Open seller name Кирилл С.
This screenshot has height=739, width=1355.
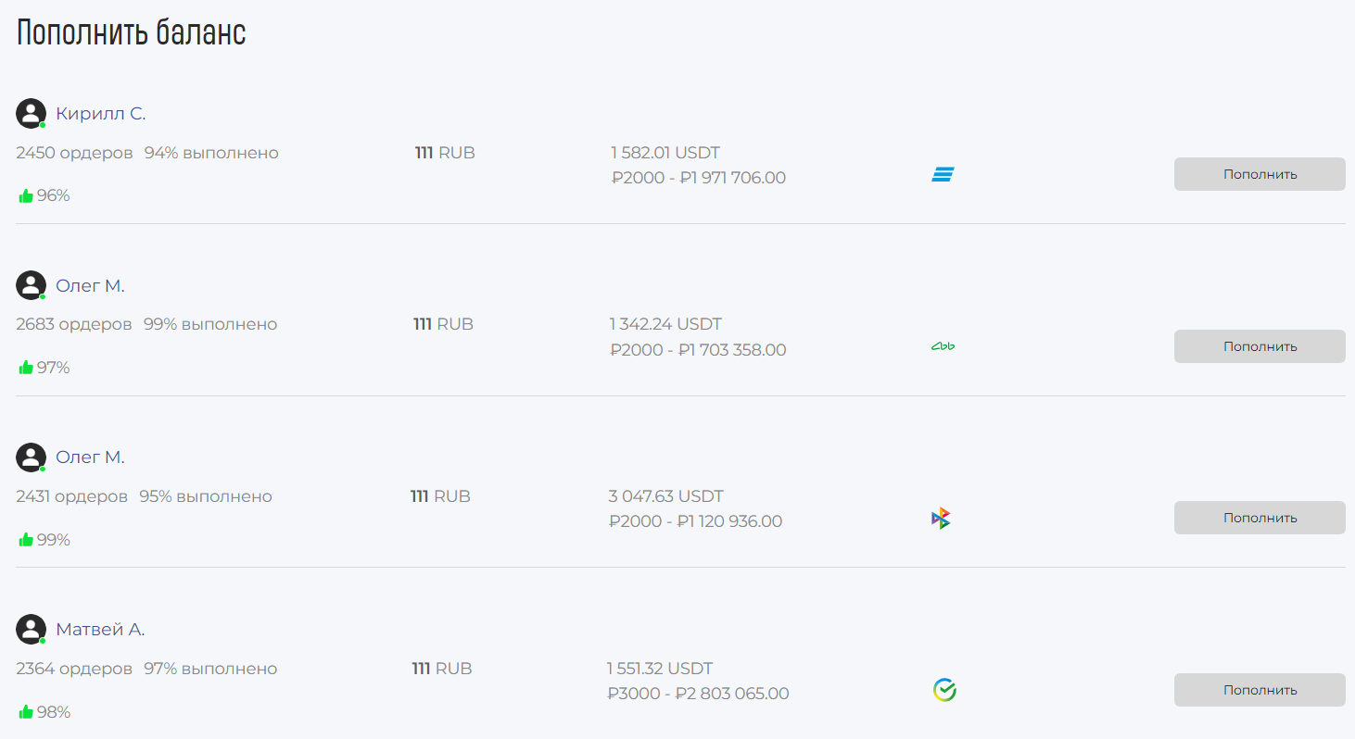coord(100,114)
